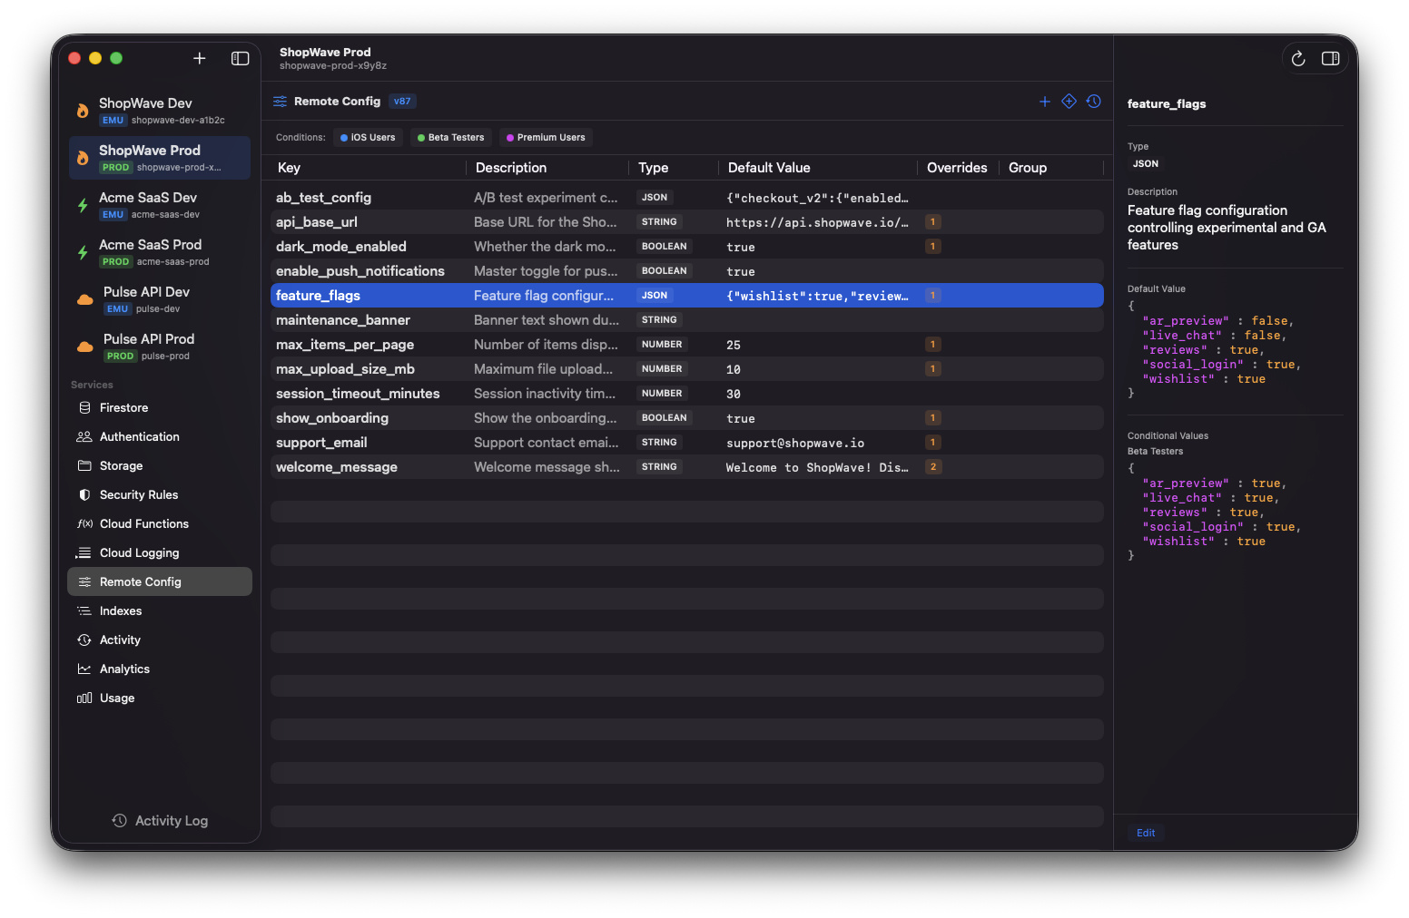Filter by the Beta Testers condition
This screenshot has height=918, width=1409.
click(450, 137)
